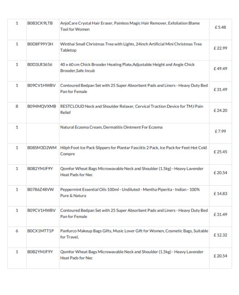239x295 pixels.
Task: Click the product code B0B3CK9LTB
Action: pyautogui.click(x=40, y=23)
